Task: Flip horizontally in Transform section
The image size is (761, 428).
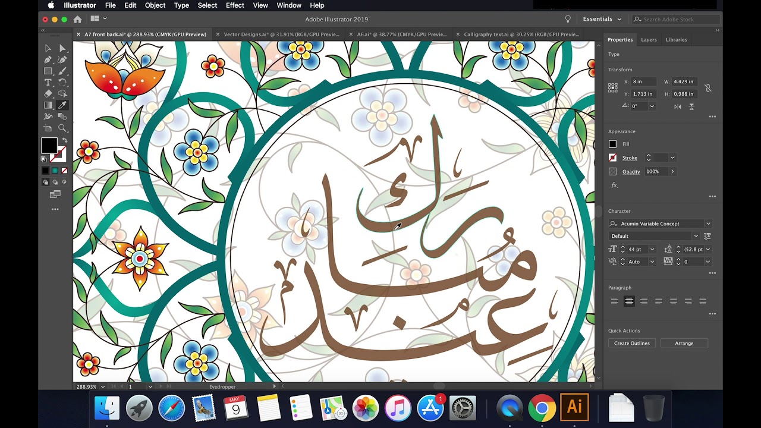Action: pos(678,106)
